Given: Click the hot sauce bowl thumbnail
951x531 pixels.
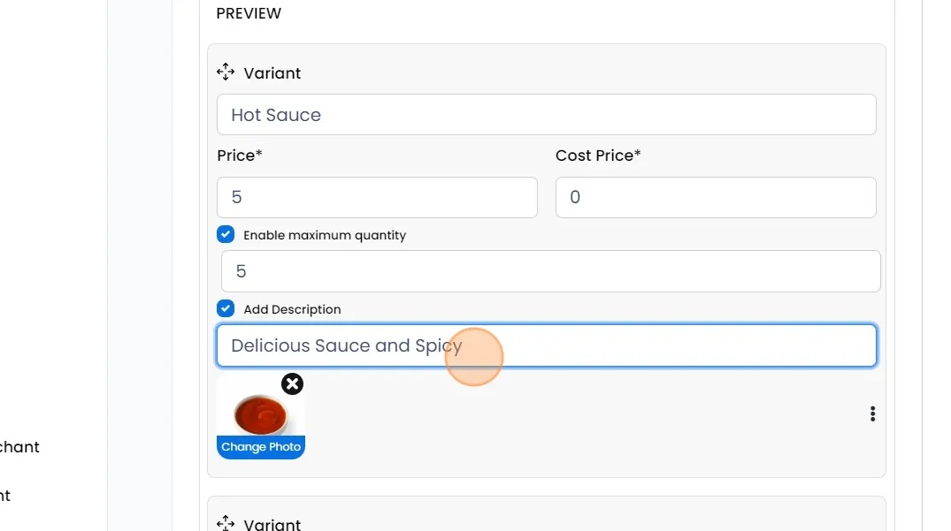Looking at the screenshot, I should coord(260,412).
